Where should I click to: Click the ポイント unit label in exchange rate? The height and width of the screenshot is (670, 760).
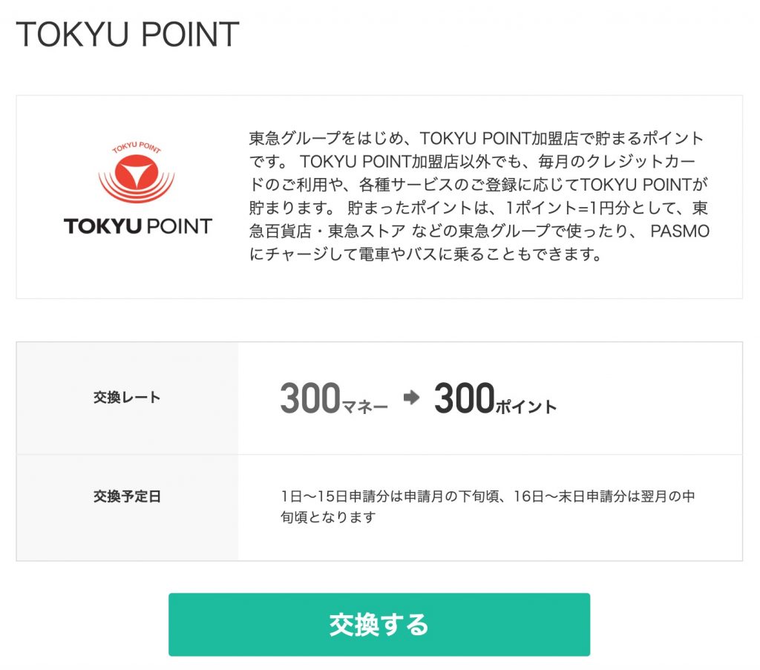526,406
